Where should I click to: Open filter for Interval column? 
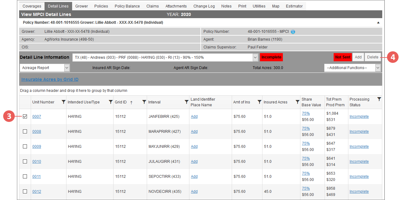pyautogui.click(x=186, y=102)
